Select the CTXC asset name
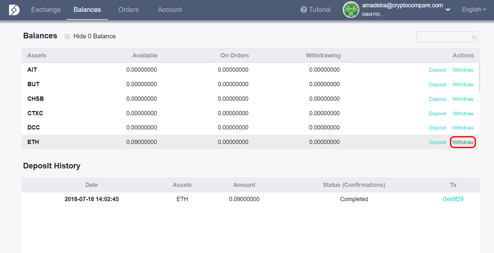This screenshot has height=253, width=494. tap(35, 113)
